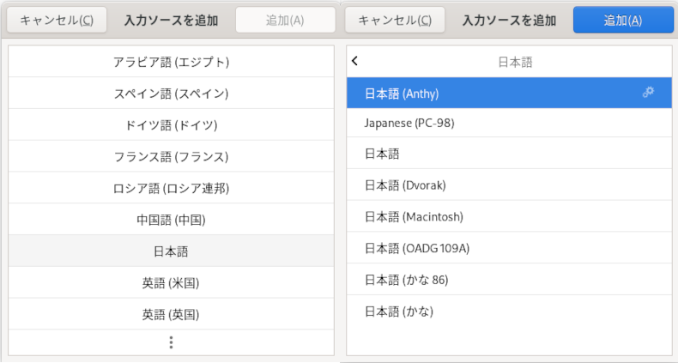Screen dimensions: 678x363
Task: Select 英語 (米国) language row
Action: (172, 282)
